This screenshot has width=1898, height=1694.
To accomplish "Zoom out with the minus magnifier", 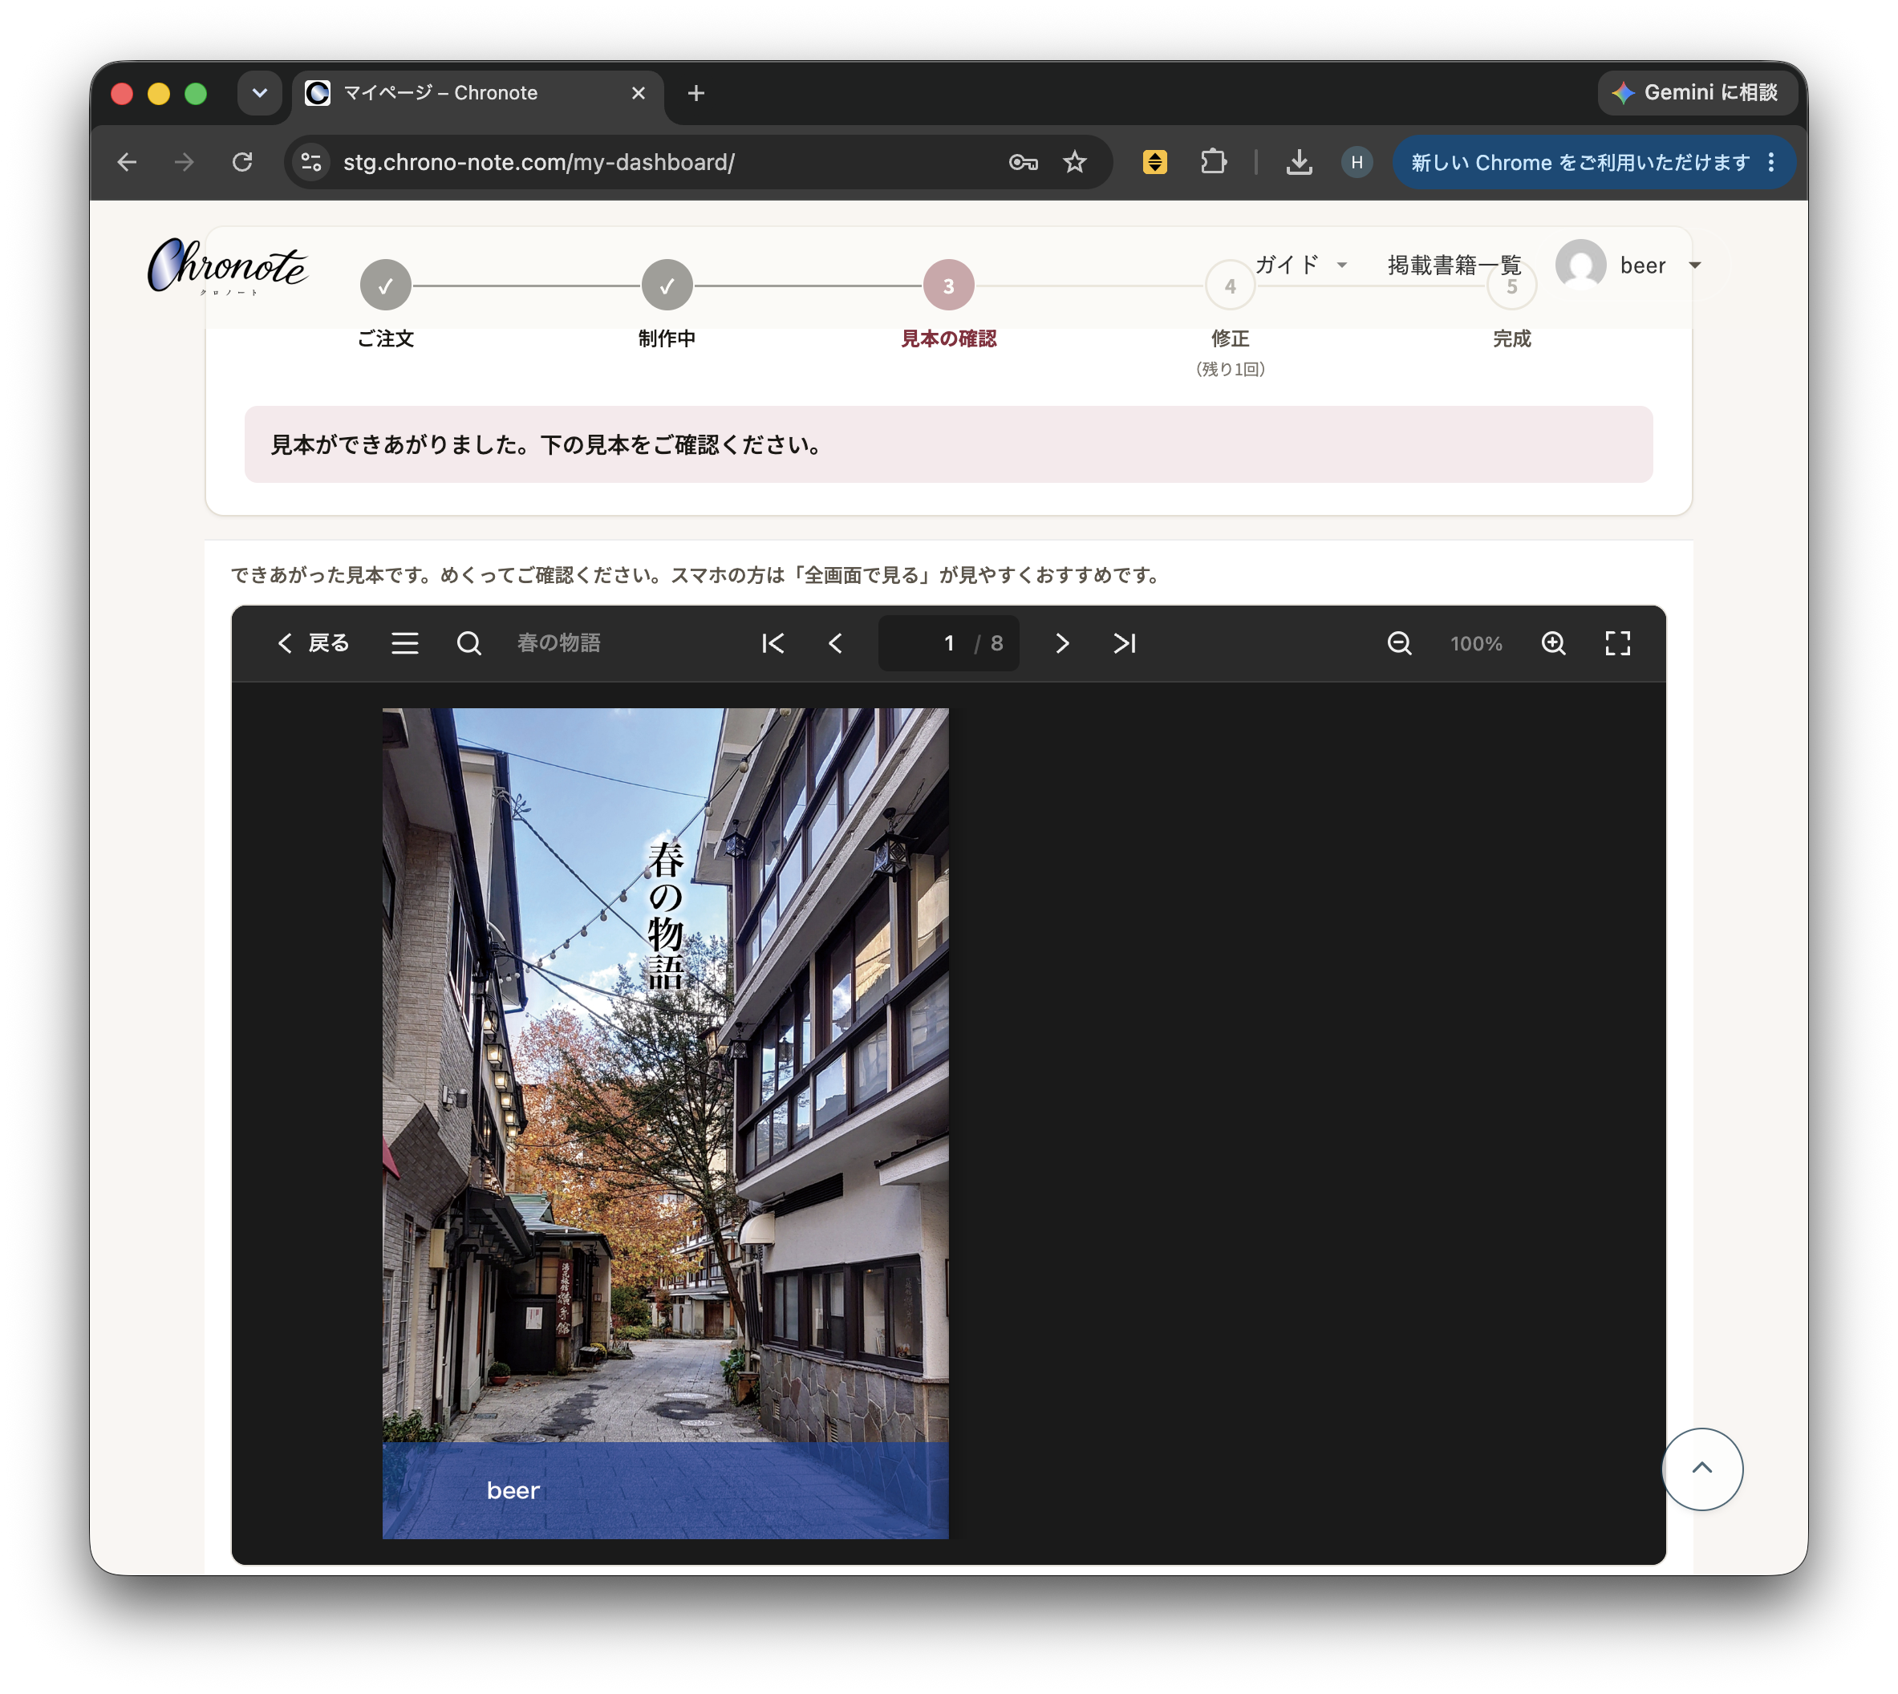I will (x=1399, y=643).
